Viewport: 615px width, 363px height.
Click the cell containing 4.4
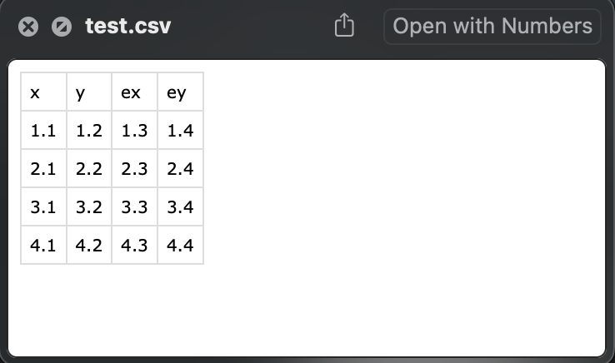click(x=181, y=245)
